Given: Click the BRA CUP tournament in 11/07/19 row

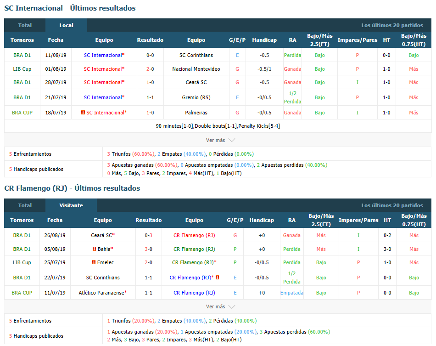Looking at the screenshot, I should click(x=22, y=293).
